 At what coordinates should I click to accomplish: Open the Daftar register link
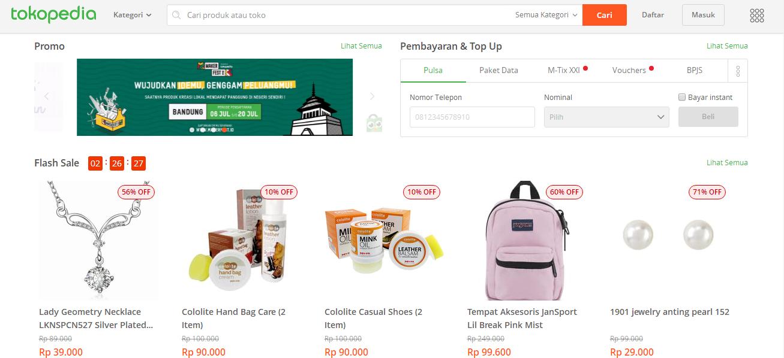tap(653, 15)
